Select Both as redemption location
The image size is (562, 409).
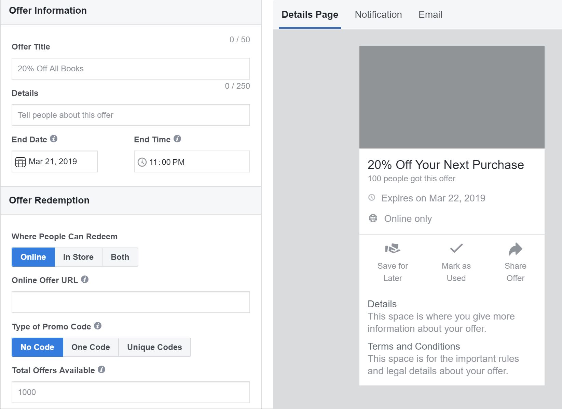pyautogui.click(x=120, y=257)
